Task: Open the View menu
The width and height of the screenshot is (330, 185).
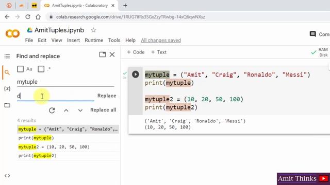Action: tap(57, 40)
